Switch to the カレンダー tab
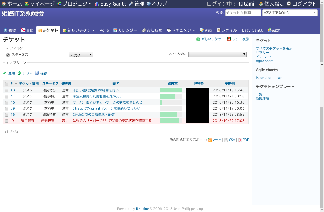 point(125,30)
